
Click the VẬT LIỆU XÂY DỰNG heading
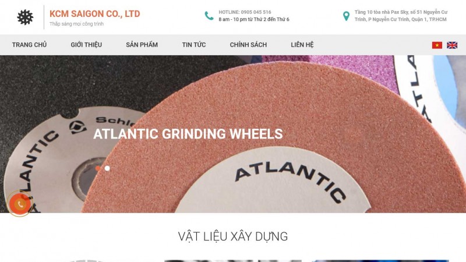point(233,236)
